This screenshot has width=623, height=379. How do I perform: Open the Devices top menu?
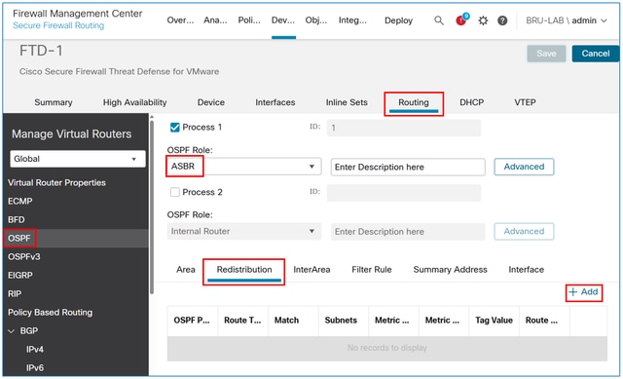(x=283, y=20)
